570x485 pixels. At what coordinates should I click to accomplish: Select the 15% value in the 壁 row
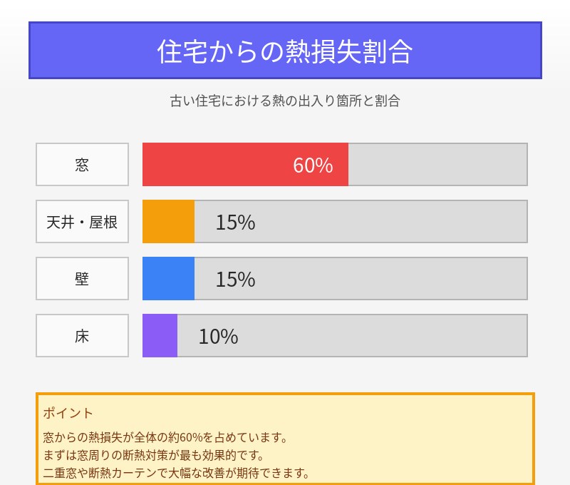point(235,280)
